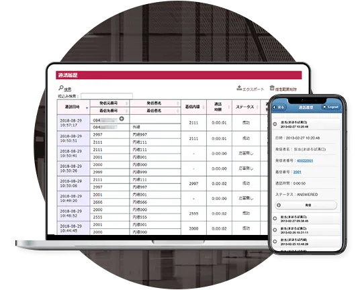Click the 内線666 name cell
The height and width of the screenshot is (290, 356).
[x=155, y=202]
